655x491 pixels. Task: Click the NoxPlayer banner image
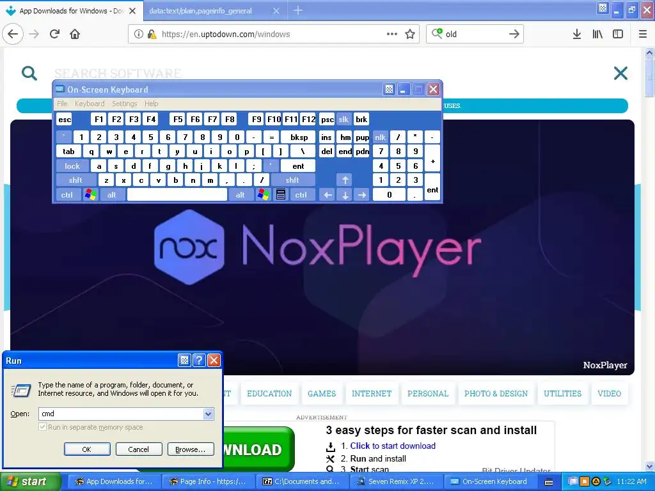(x=322, y=247)
